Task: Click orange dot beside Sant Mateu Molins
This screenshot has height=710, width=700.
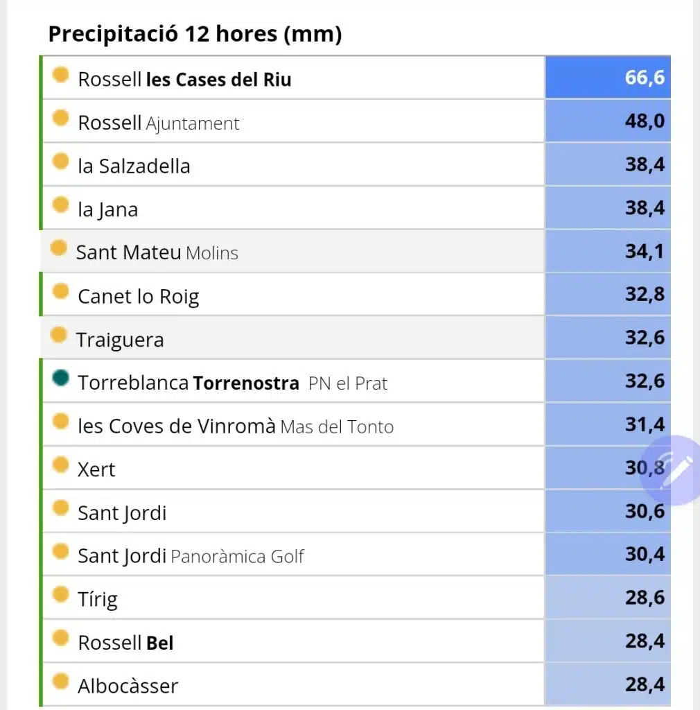Action: 58,248
